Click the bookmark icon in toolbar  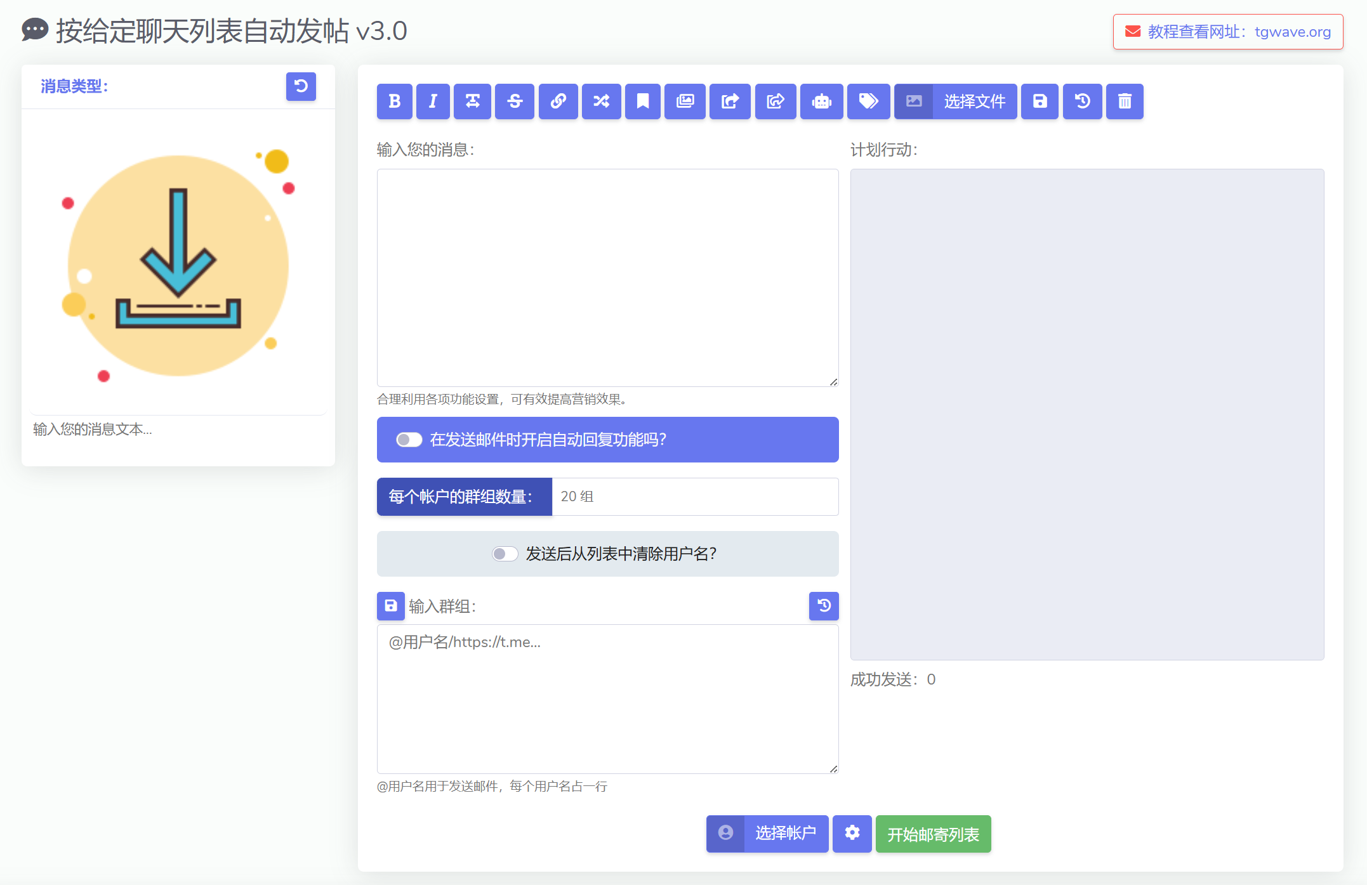(x=642, y=102)
